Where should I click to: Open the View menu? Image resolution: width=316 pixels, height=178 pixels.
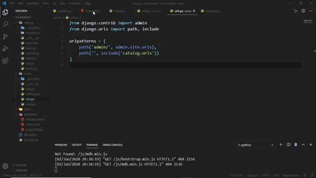pos(46,3)
